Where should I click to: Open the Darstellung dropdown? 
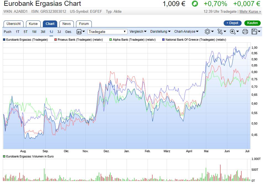click(x=160, y=31)
